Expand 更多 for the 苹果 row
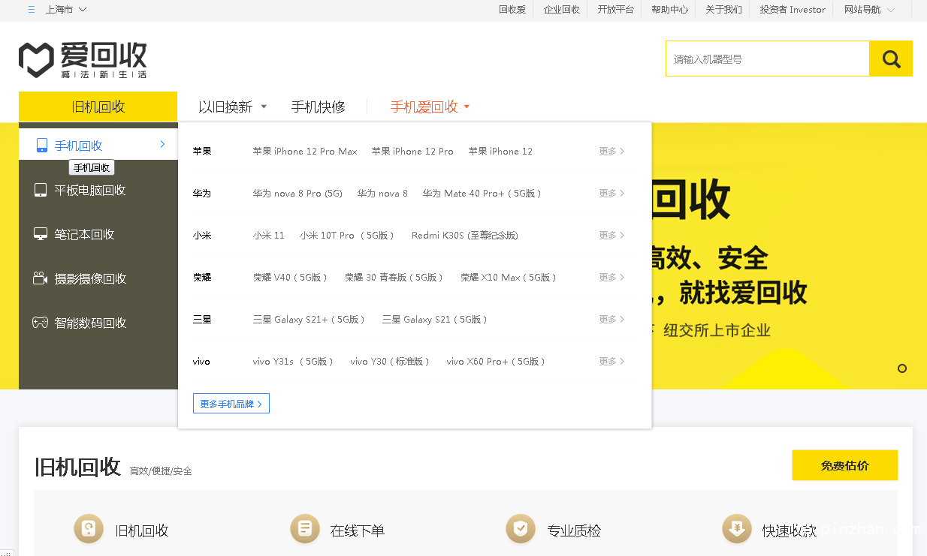This screenshot has width=927, height=556. click(x=611, y=152)
